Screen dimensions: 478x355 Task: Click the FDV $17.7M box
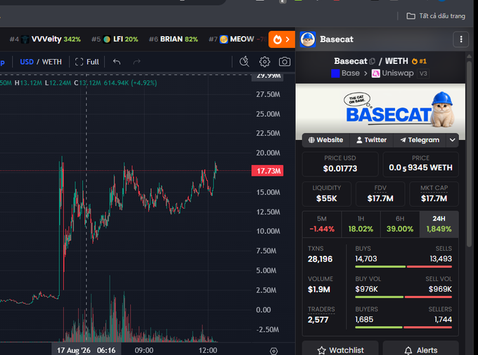click(x=380, y=194)
